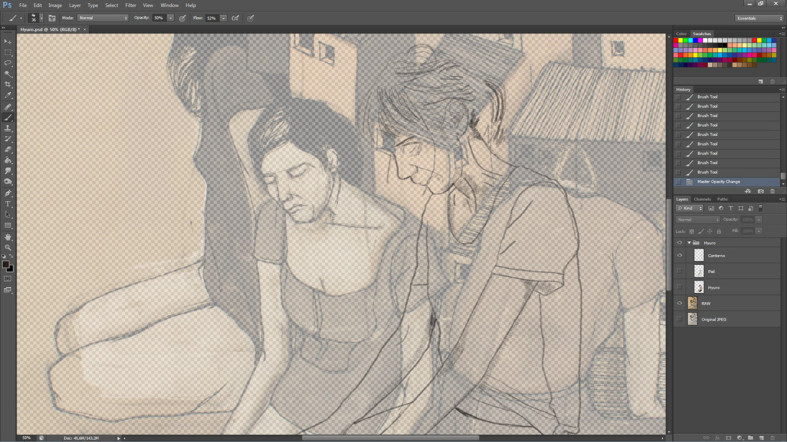The height and width of the screenshot is (442, 787).
Task: Hide the Contorno layer
Action: click(x=680, y=255)
